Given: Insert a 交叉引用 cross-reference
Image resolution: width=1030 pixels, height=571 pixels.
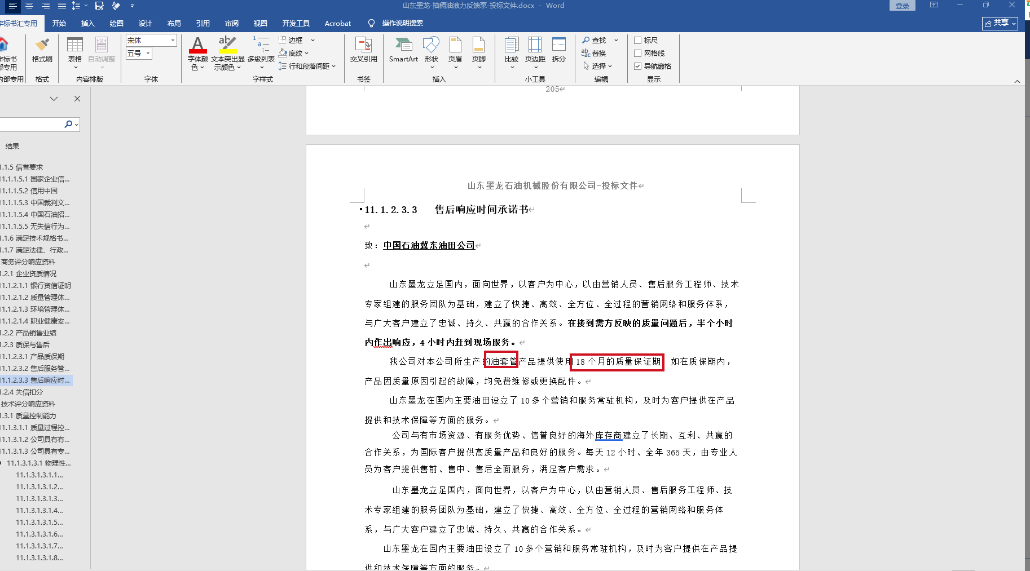Looking at the screenshot, I should (x=363, y=51).
